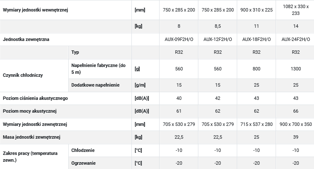Select the 900 x 700 x 350 dimension cell

click(x=296, y=124)
